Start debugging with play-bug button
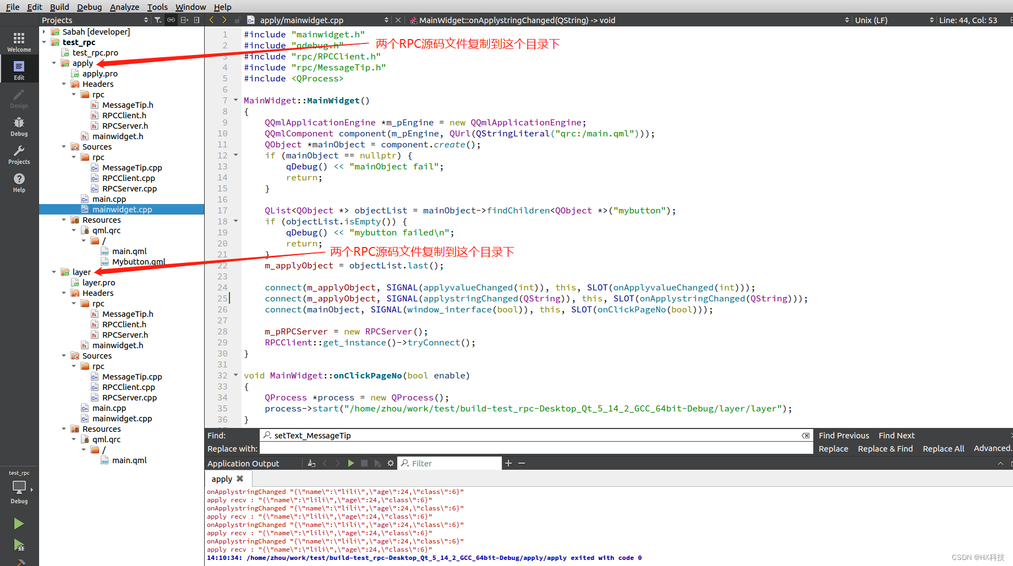Screen dimensions: 1013x566 [19, 545]
